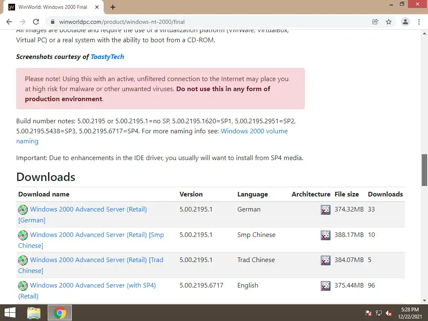428x321 pixels.
Task: Click the x86 architecture icon in German row
Action: pos(325,210)
